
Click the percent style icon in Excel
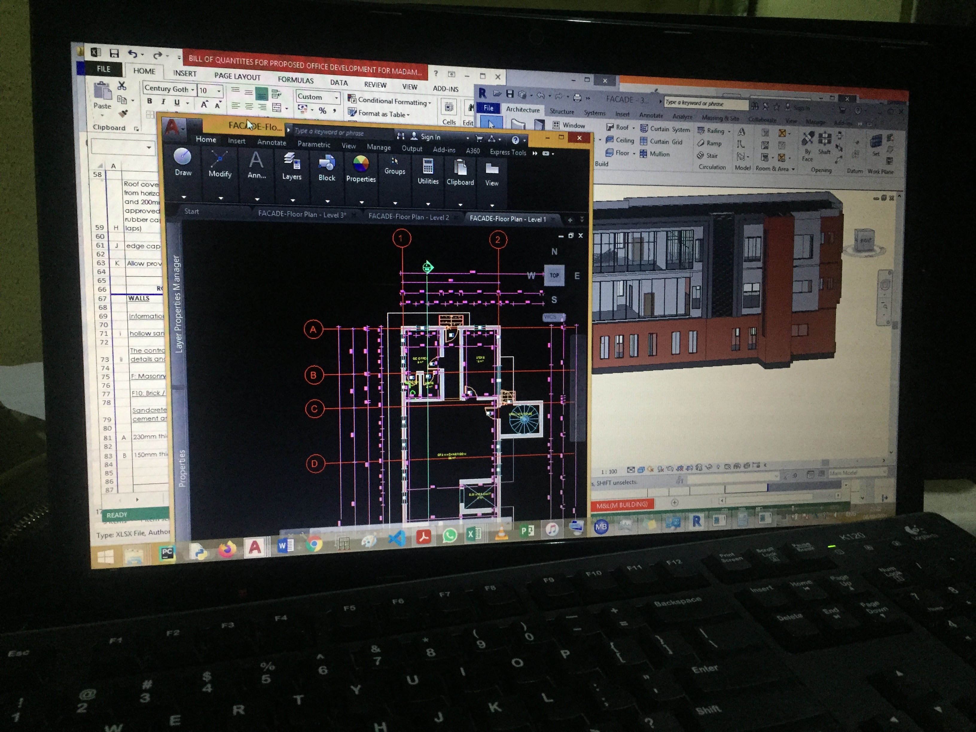point(323,110)
